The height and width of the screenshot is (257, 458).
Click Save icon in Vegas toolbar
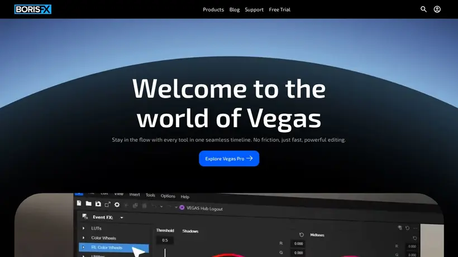98,204
